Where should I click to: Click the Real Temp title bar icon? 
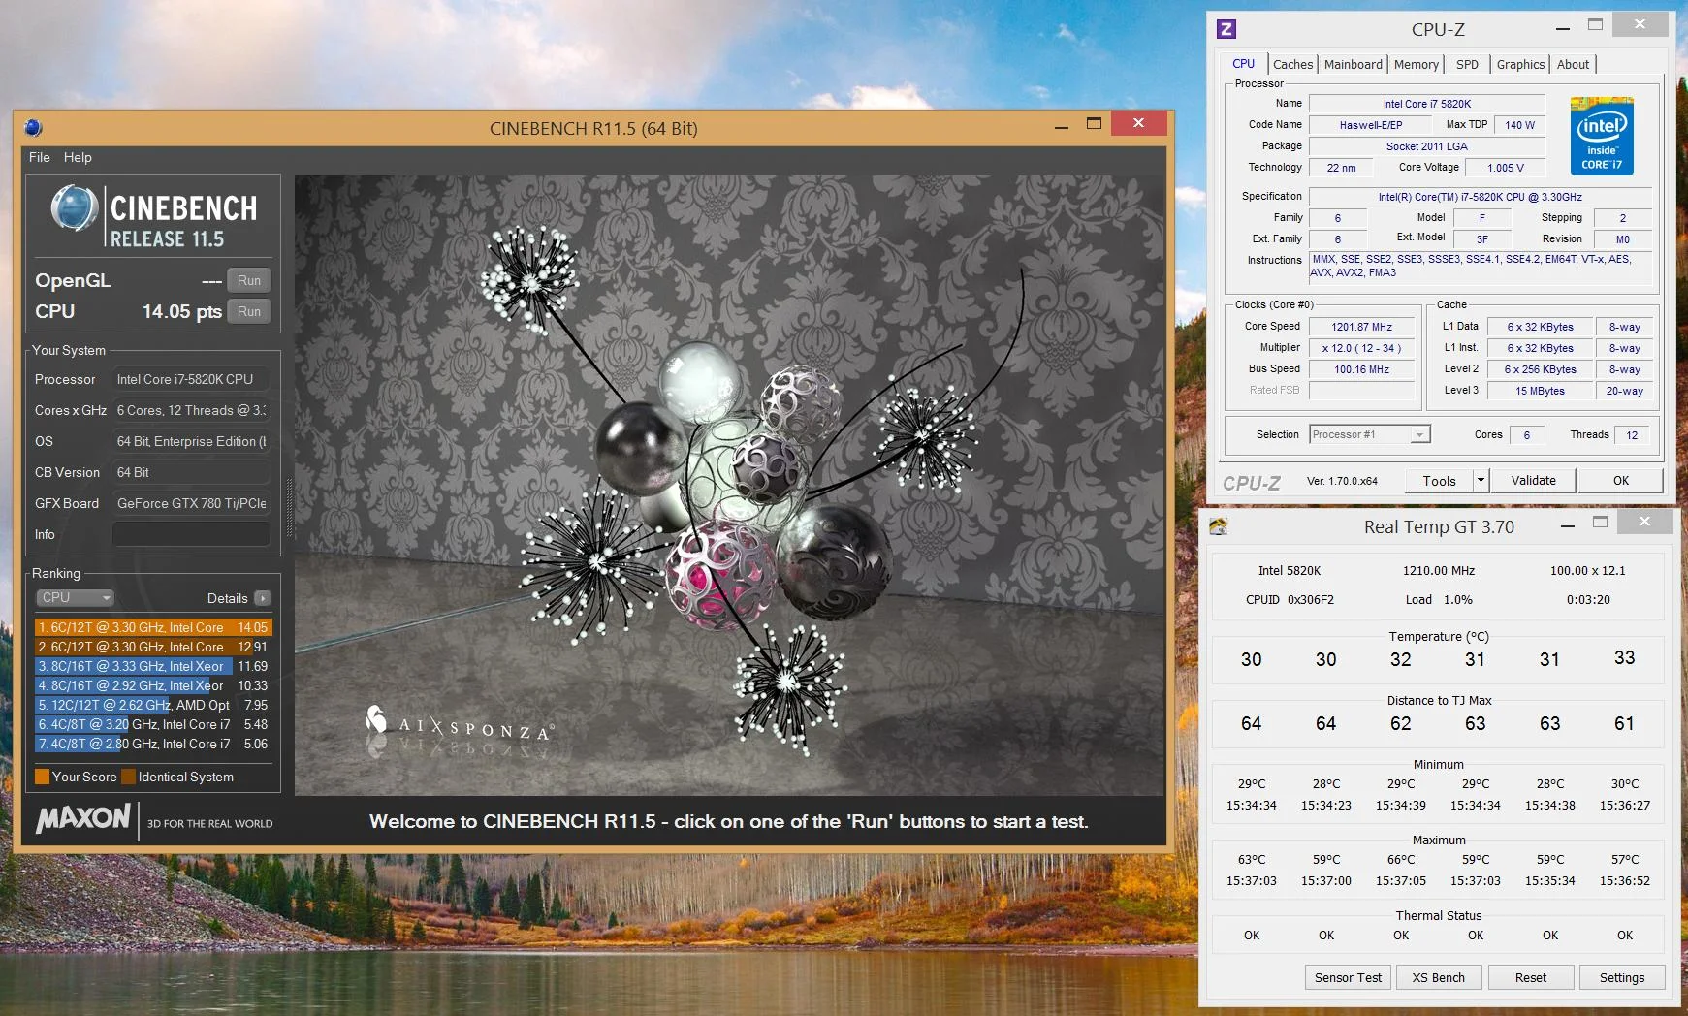1219,526
